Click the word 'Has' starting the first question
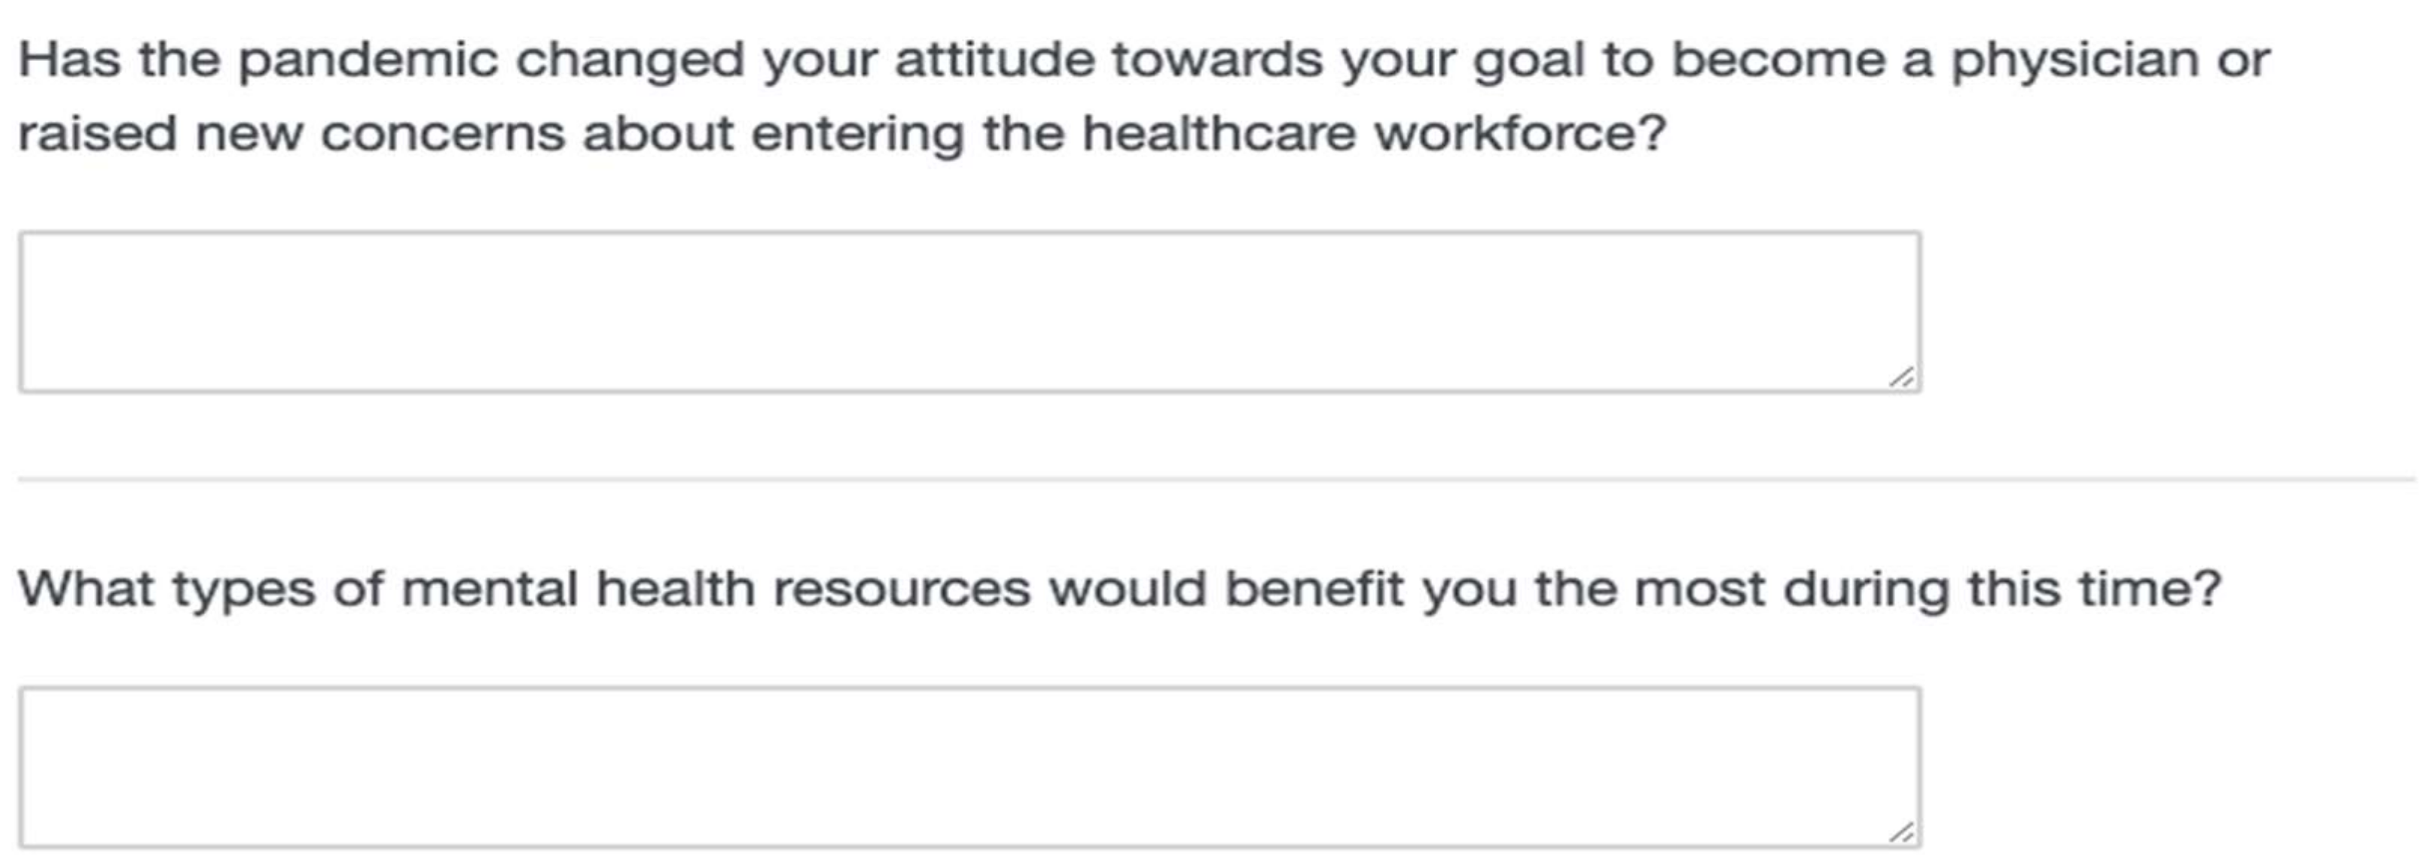The image size is (2436, 865). 69,60
